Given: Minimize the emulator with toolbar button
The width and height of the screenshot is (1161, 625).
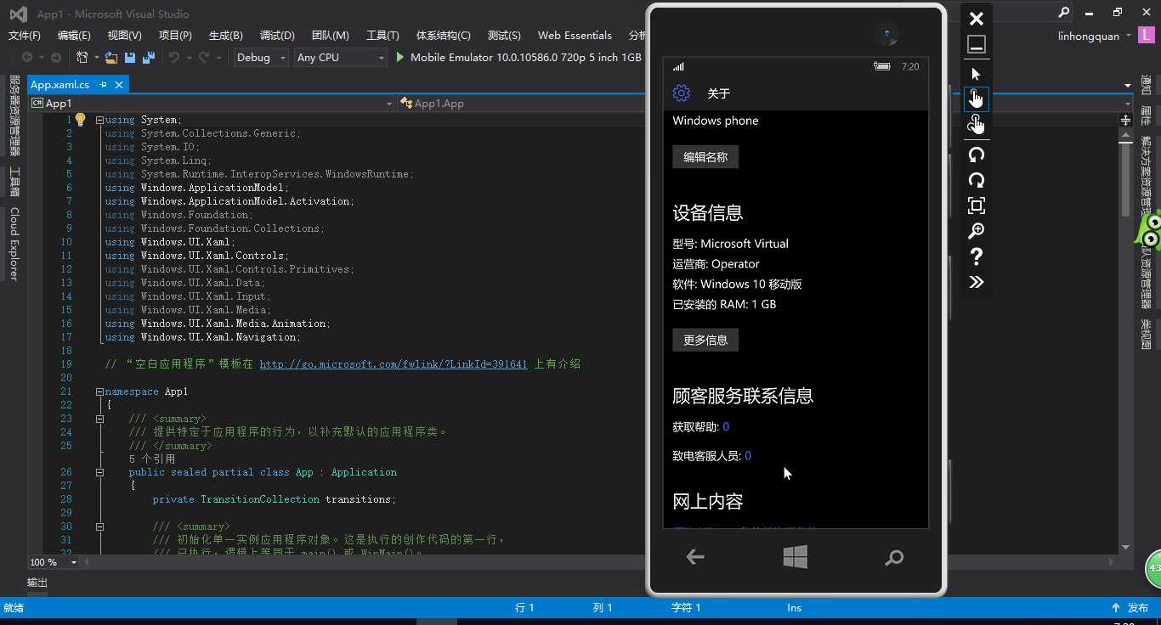Looking at the screenshot, I should click(976, 44).
